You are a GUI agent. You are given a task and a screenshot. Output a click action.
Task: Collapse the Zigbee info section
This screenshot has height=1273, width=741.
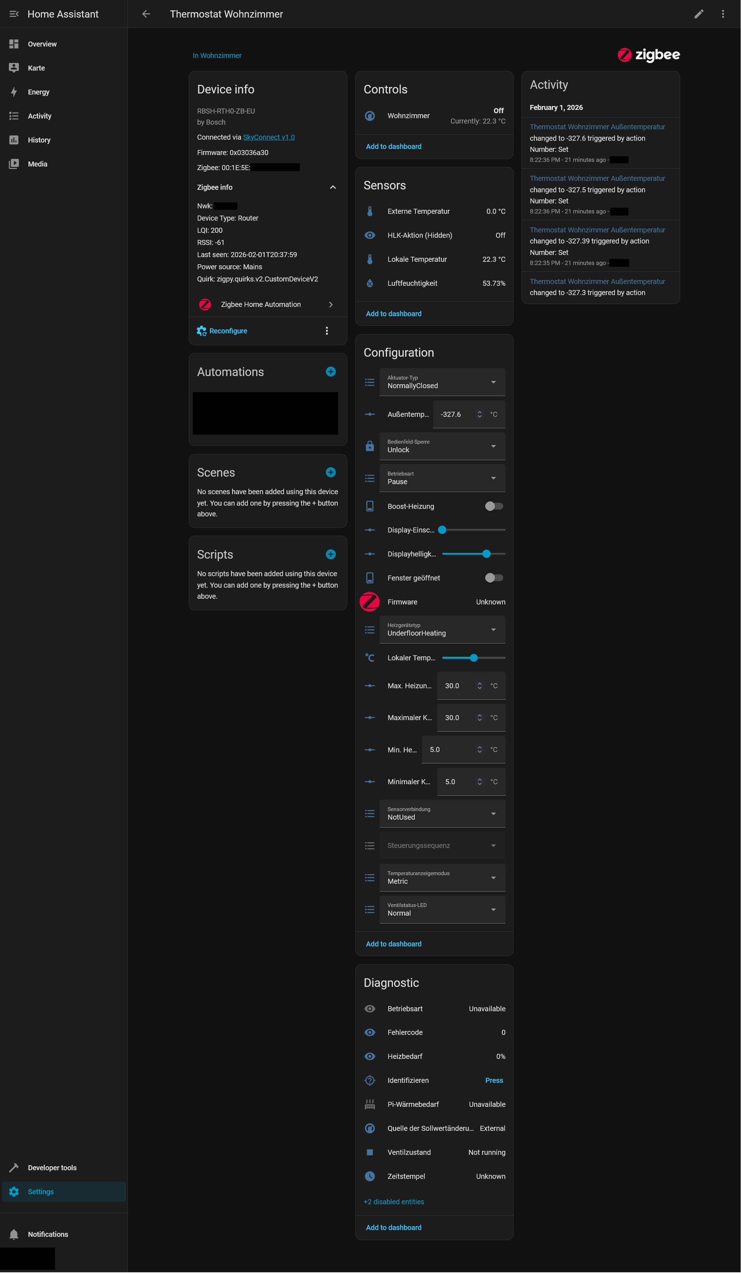[333, 187]
